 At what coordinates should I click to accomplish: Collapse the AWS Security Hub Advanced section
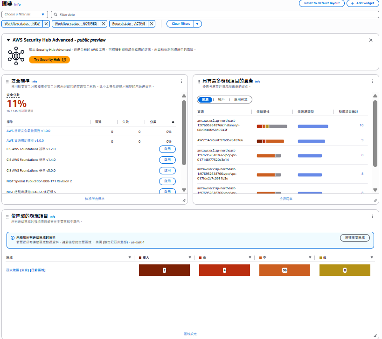click(8, 40)
